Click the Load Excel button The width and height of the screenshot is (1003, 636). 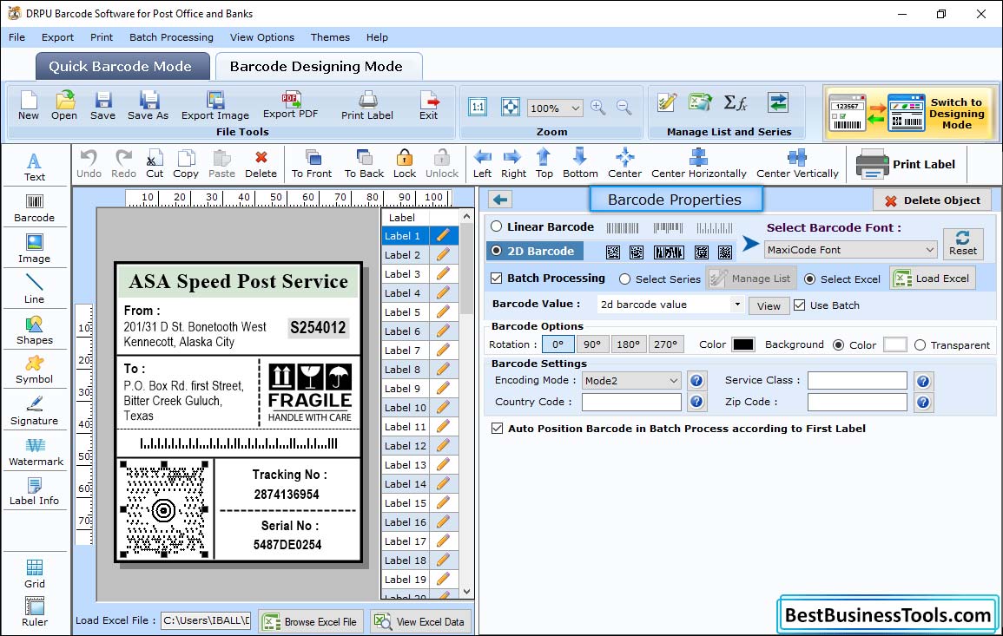[x=932, y=279]
